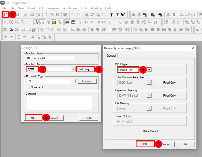Click Help in Device Type Settings dialog
The width and height of the screenshot is (202, 157).
click(185, 144)
